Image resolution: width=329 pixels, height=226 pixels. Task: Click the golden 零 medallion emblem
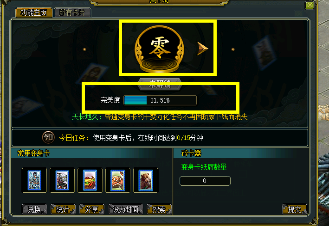tap(160, 49)
